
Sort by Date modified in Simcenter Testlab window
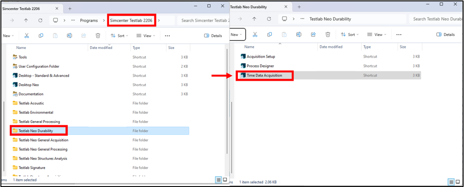101,47
